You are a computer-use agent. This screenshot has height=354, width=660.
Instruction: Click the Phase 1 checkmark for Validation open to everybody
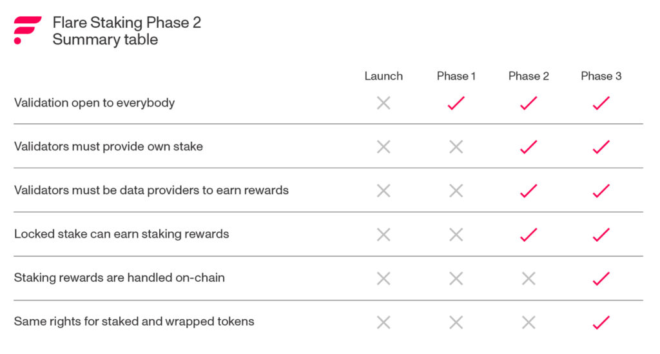[456, 103]
